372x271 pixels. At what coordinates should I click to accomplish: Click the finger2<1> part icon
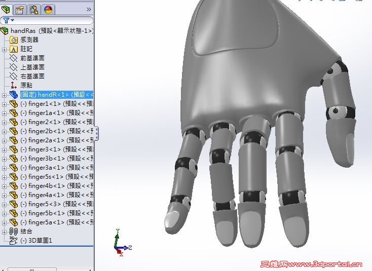coord(14,122)
